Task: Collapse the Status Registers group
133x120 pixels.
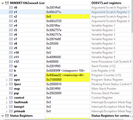Action: 3,116
